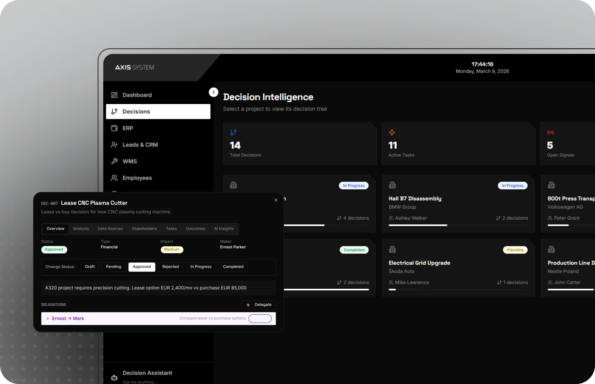Click the Leads & CRM person-plus icon
Screen dimensions: 595x384
(114, 145)
